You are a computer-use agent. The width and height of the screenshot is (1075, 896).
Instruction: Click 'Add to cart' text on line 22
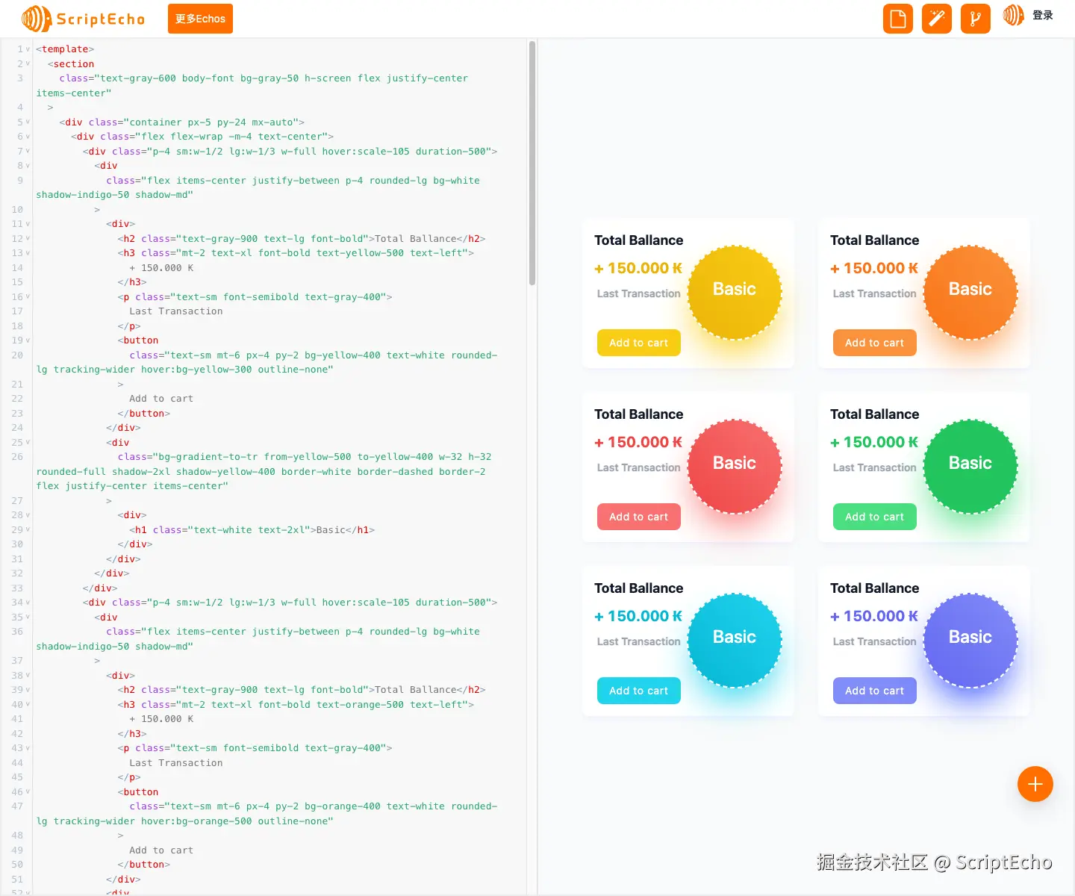(x=161, y=399)
